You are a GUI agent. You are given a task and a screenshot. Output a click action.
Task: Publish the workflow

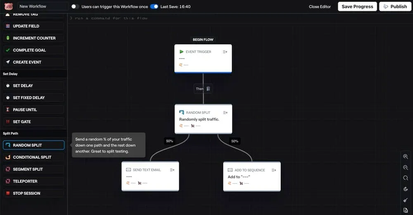(395, 7)
